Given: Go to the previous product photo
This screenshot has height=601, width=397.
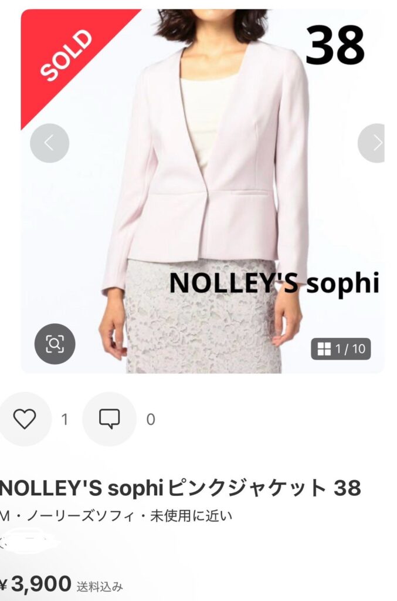Looking at the screenshot, I should coord(49,143).
